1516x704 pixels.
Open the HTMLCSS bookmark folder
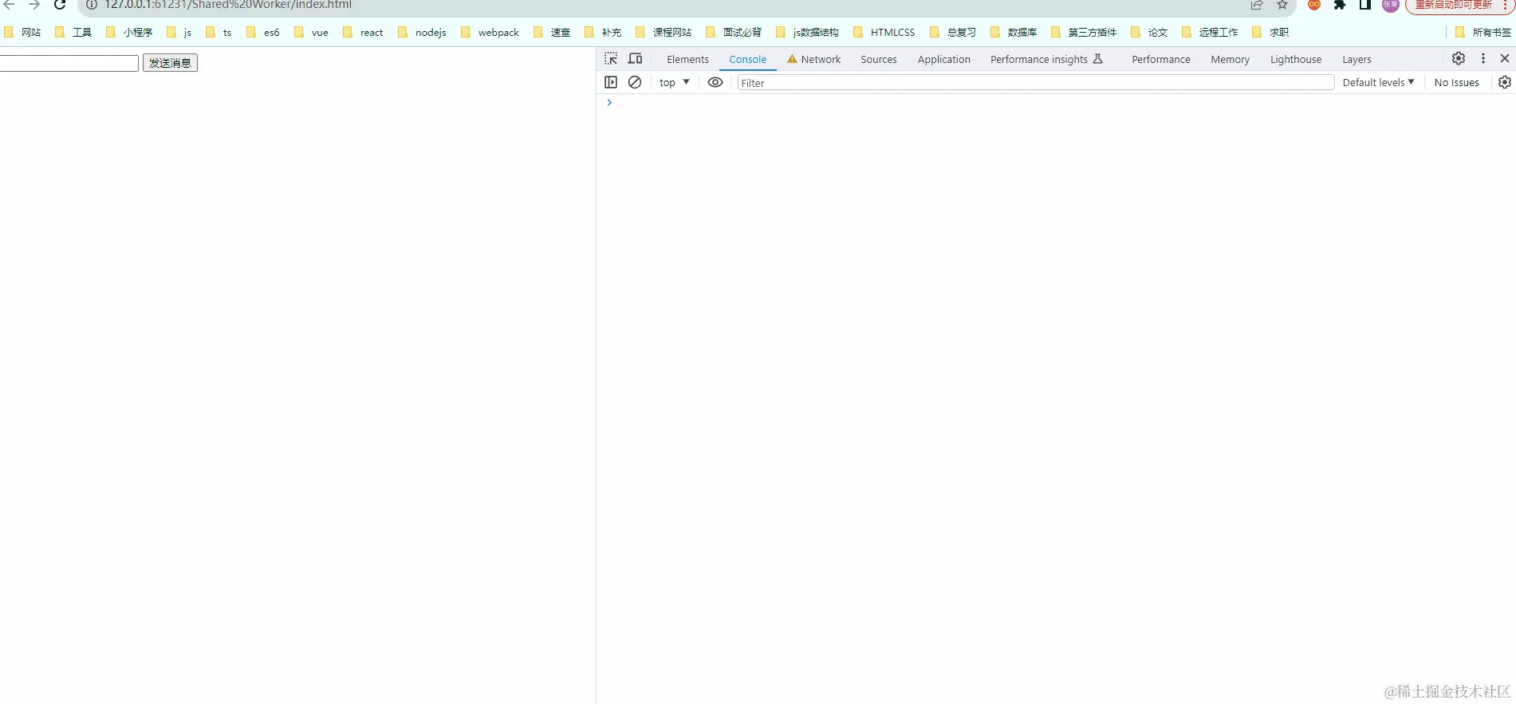[x=884, y=33]
